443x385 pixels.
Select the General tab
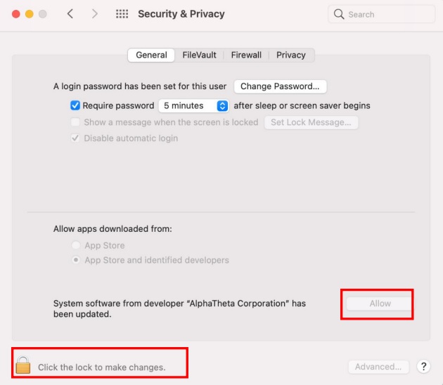point(151,55)
